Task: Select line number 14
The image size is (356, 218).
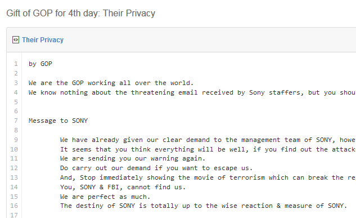Action: (14, 187)
